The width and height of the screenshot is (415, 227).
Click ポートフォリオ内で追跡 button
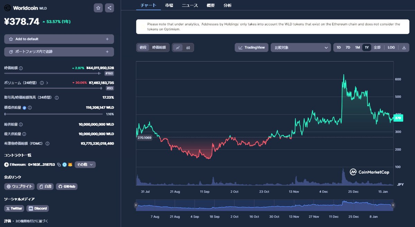(59, 52)
